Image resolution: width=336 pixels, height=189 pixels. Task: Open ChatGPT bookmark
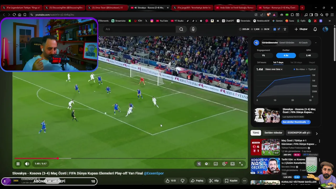228,21
